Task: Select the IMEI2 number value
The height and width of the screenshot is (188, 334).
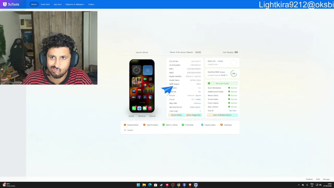Action: 194,73
